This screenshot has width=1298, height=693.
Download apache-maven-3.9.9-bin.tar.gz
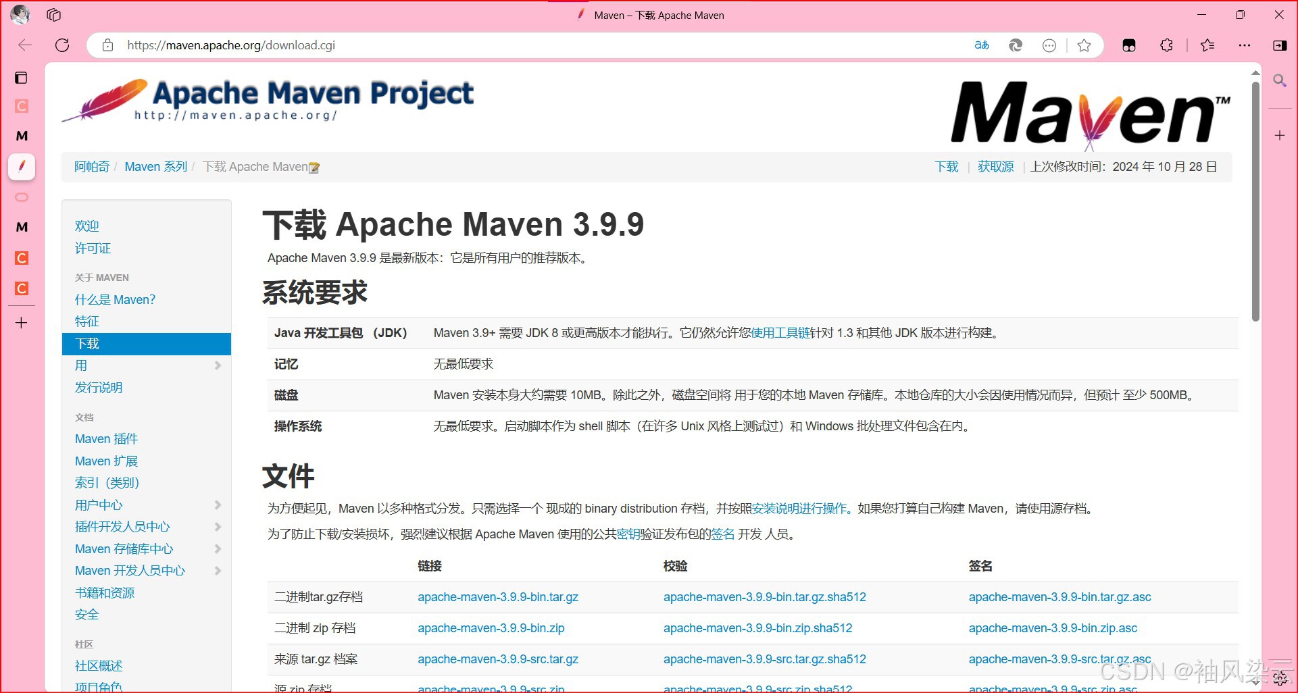(x=498, y=597)
